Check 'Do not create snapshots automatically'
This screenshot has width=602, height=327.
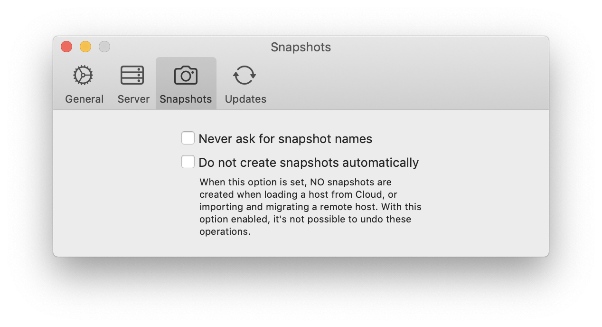tap(188, 162)
